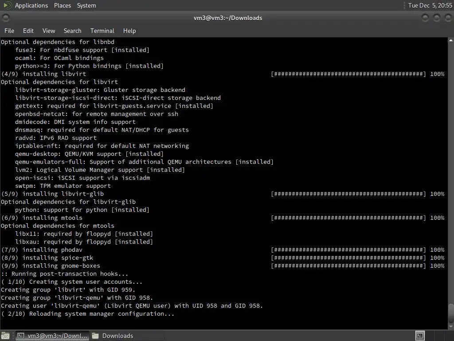This screenshot has width=454, height=341.
Task: Switch to vm3@vm3:~/Downl... taskbar button
Action: [52, 336]
